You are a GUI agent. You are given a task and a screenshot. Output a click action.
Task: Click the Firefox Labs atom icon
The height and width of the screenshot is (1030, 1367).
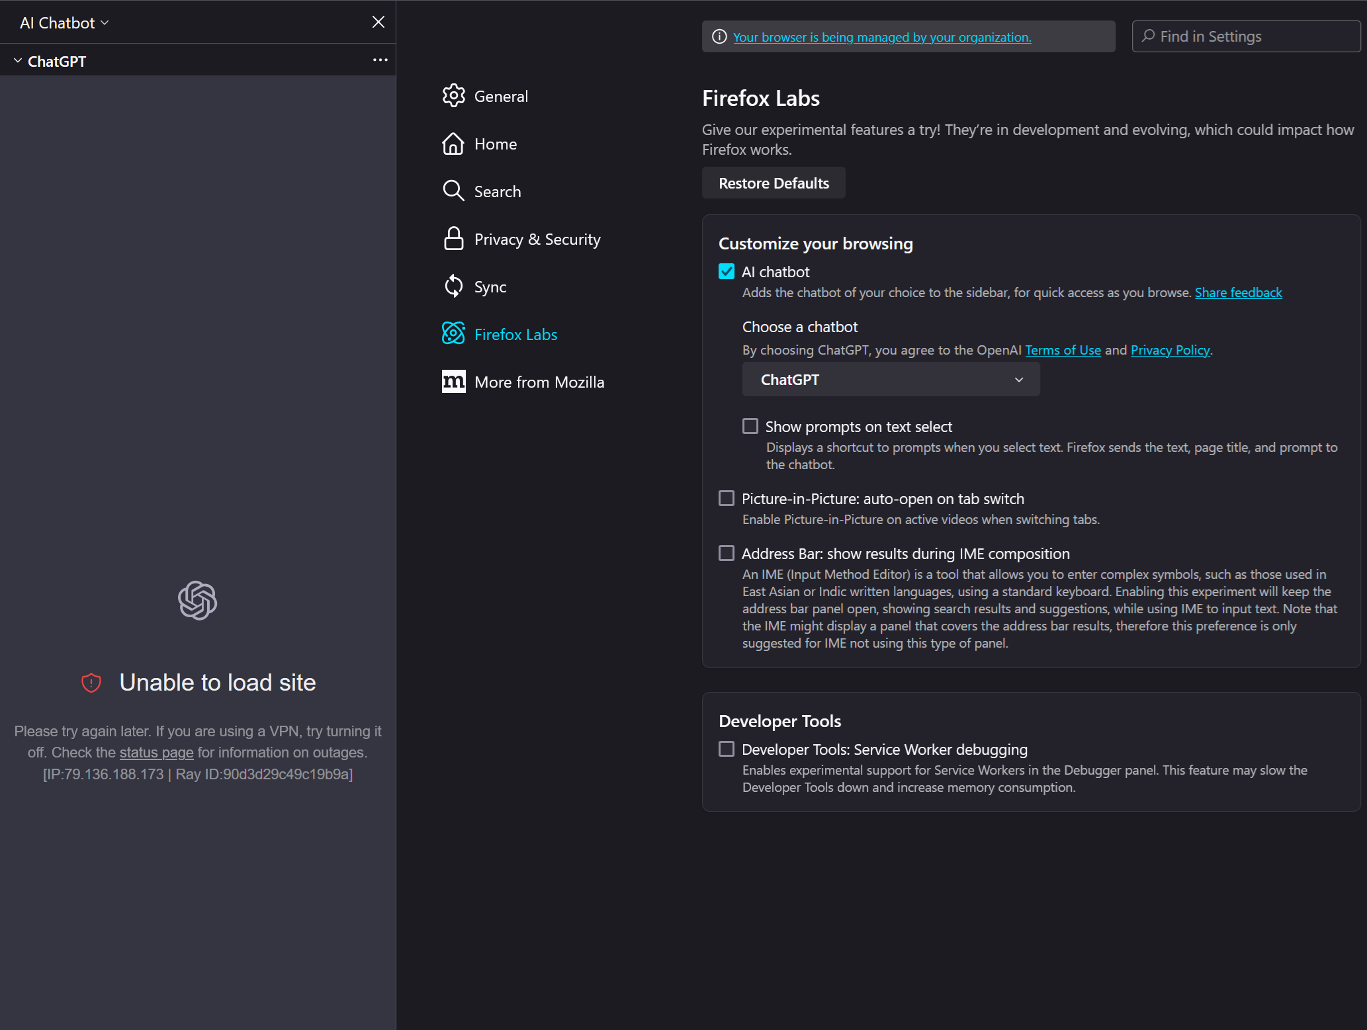[x=453, y=334]
